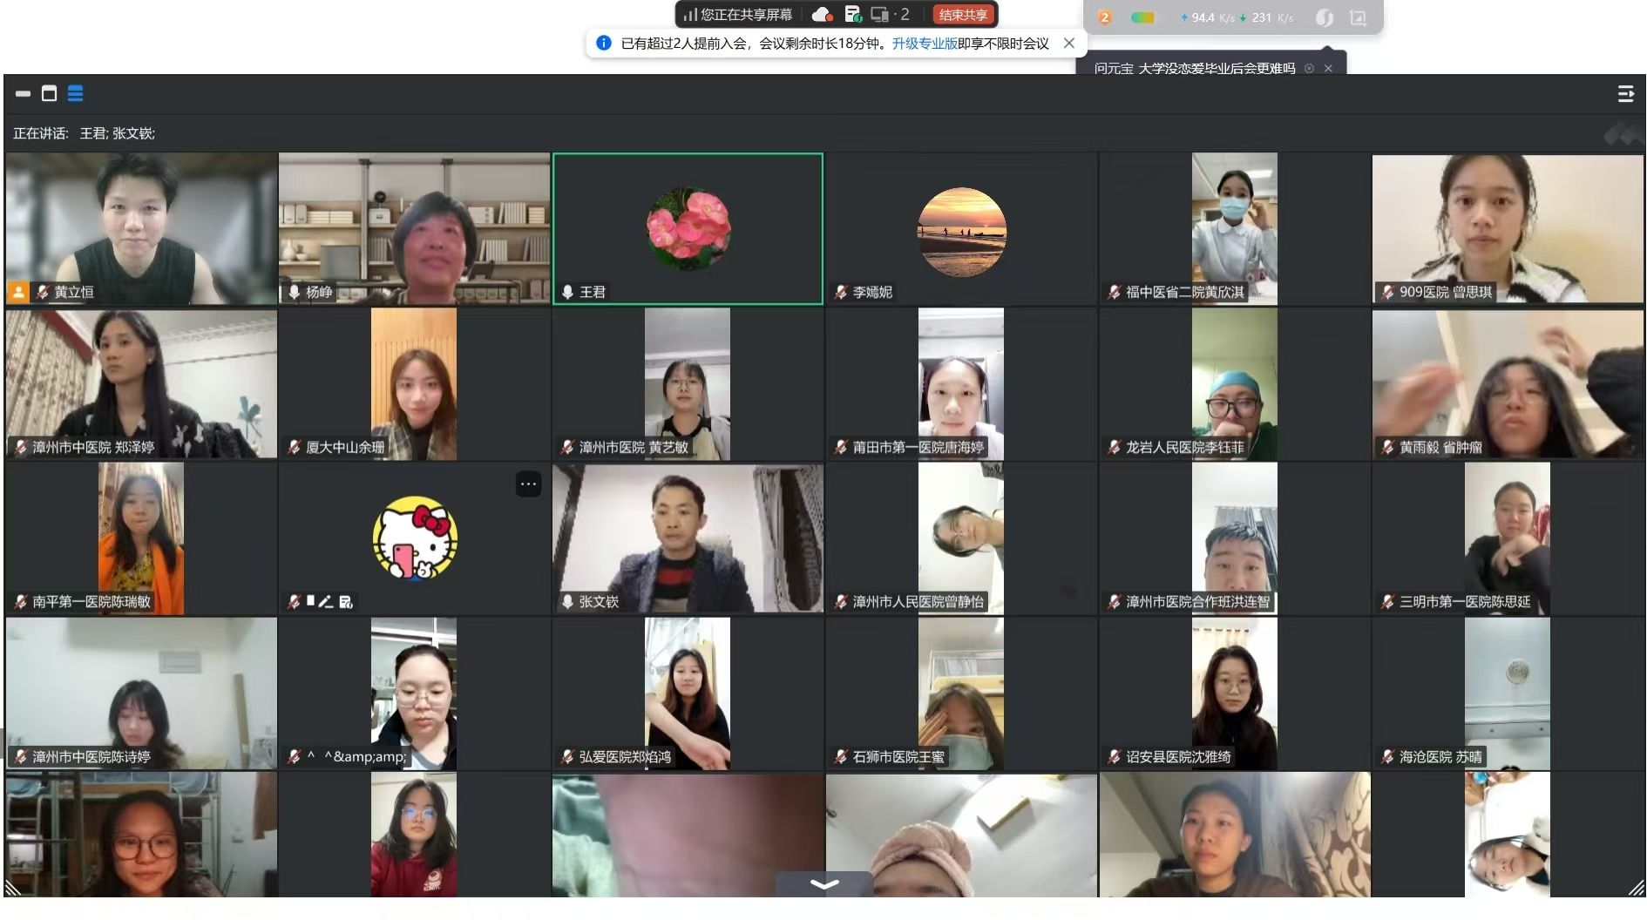Switch to single window layout view
Image resolution: width=1647 pixels, height=920 pixels.
[50, 93]
